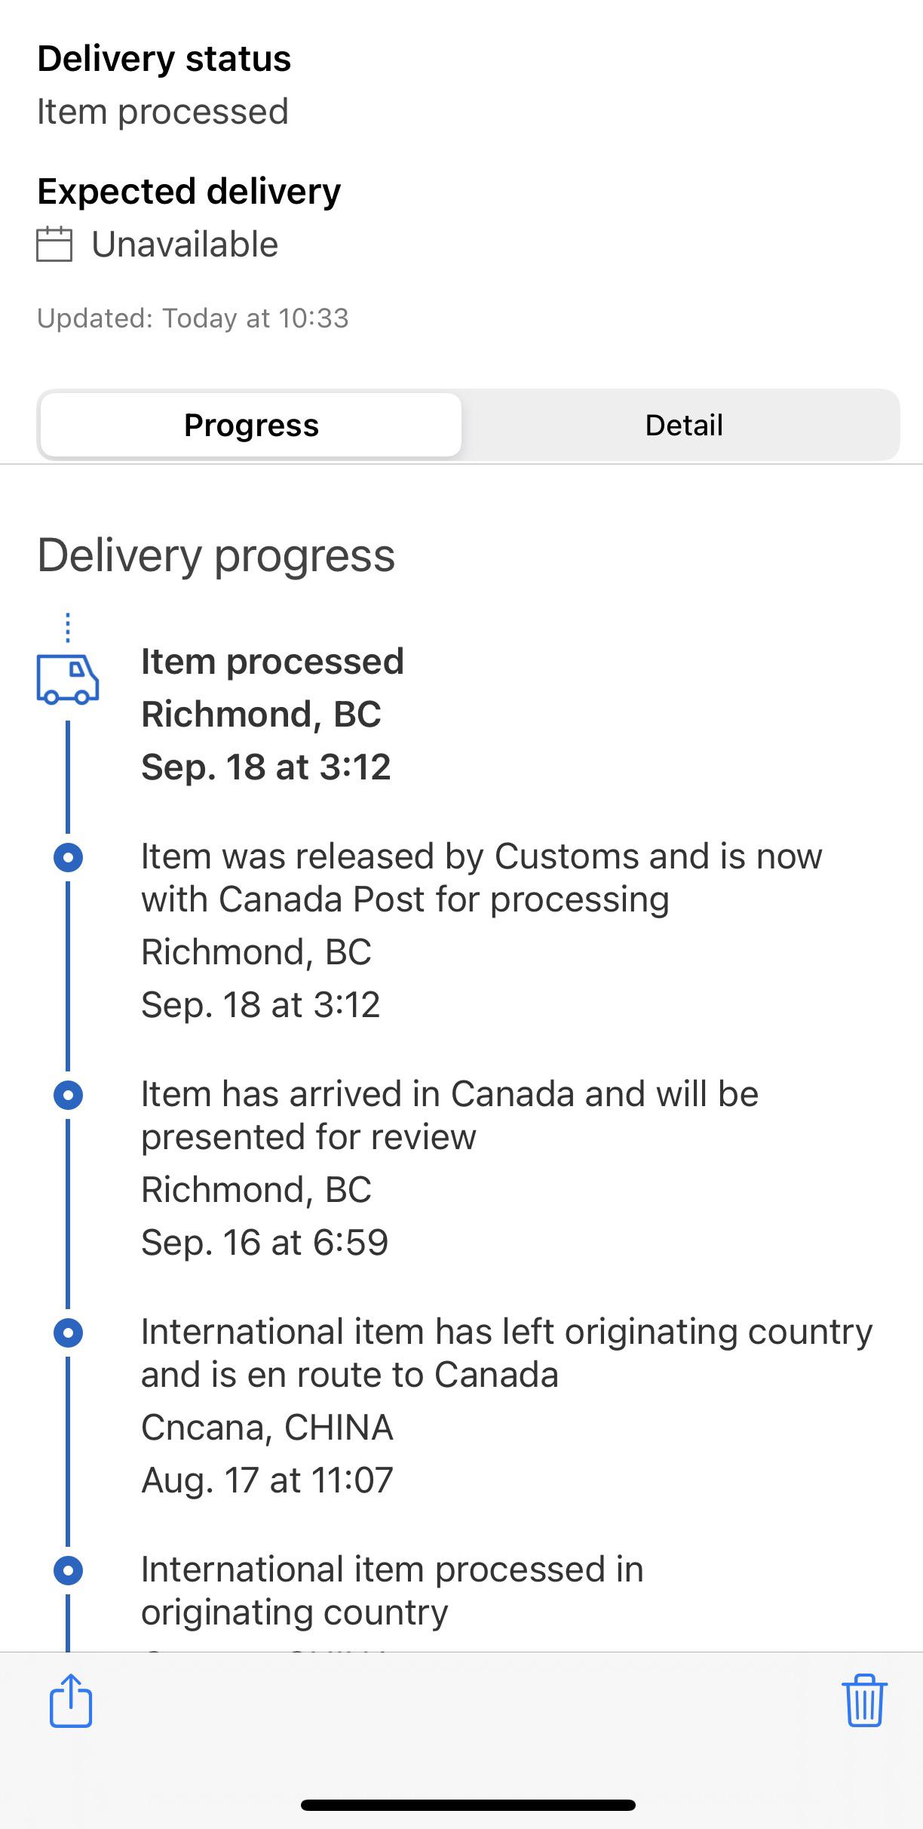Tap the timeline dot for left originating country
Screen dimensions: 923x1829
pyautogui.click(x=68, y=1333)
